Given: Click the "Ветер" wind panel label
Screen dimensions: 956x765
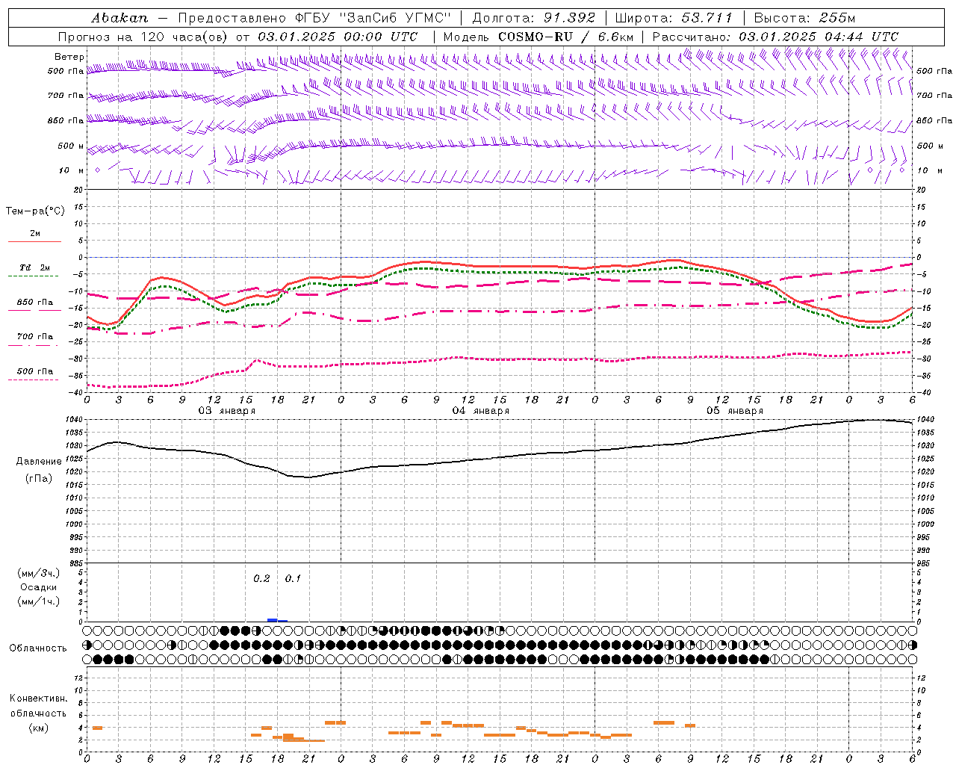Looking at the screenshot, I should point(69,57).
